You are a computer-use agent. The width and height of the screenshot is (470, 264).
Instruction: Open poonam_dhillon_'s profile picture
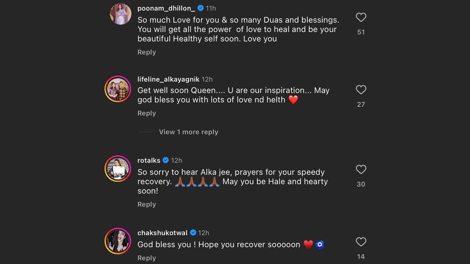click(120, 14)
